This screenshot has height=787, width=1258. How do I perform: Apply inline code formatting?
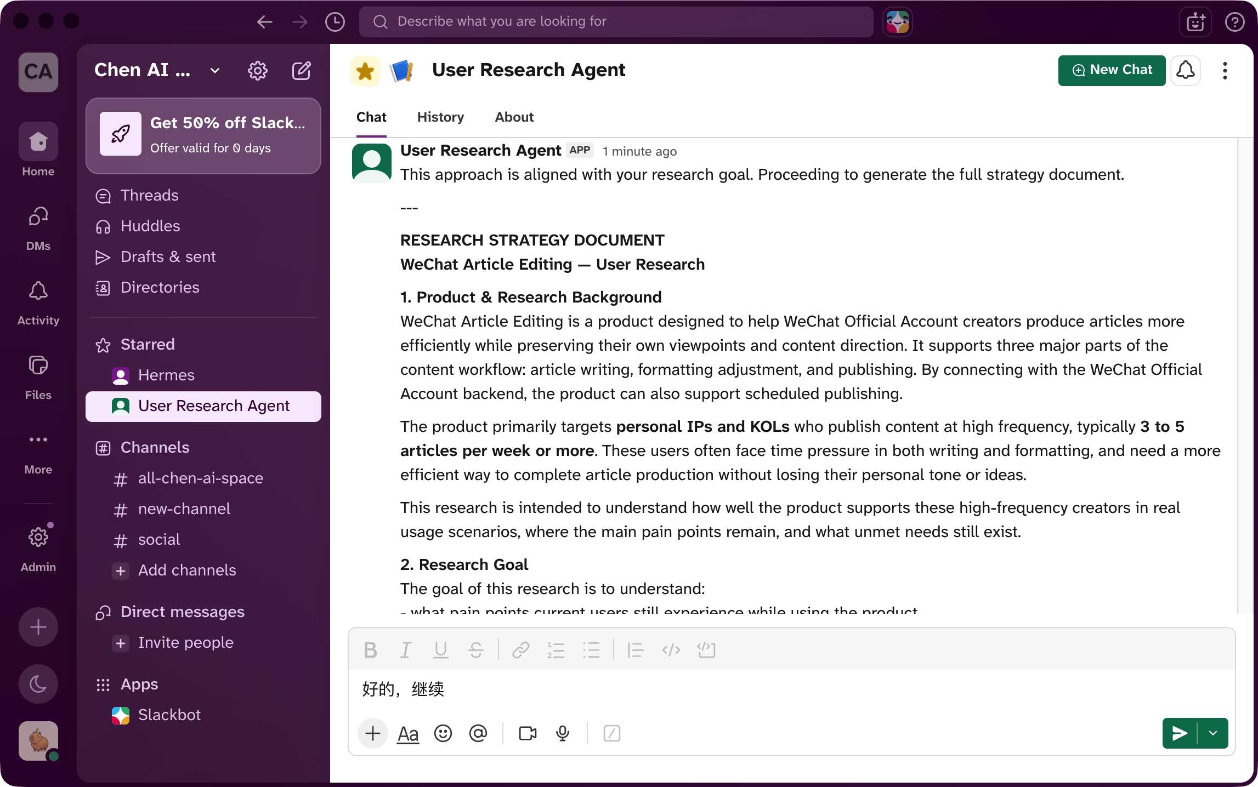pos(671,651)
